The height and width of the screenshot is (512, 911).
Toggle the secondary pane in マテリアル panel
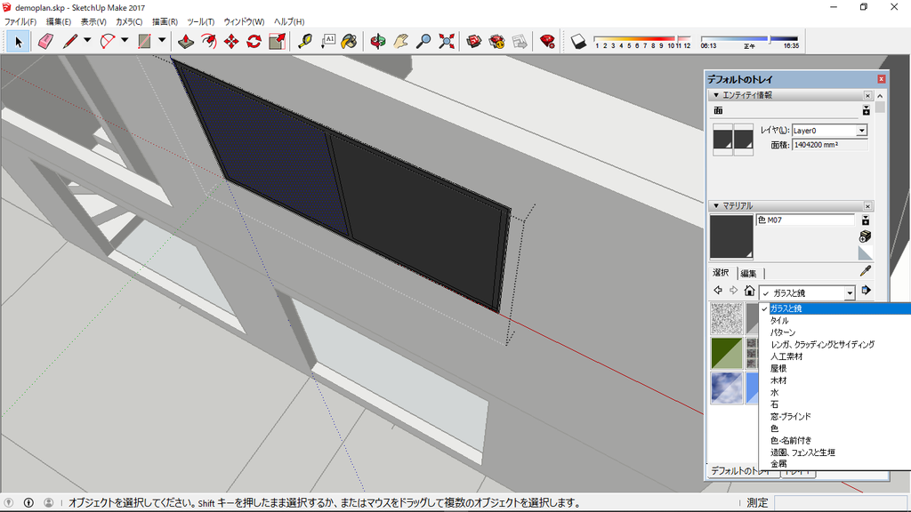pyautogui.click(x=866, y=220)
